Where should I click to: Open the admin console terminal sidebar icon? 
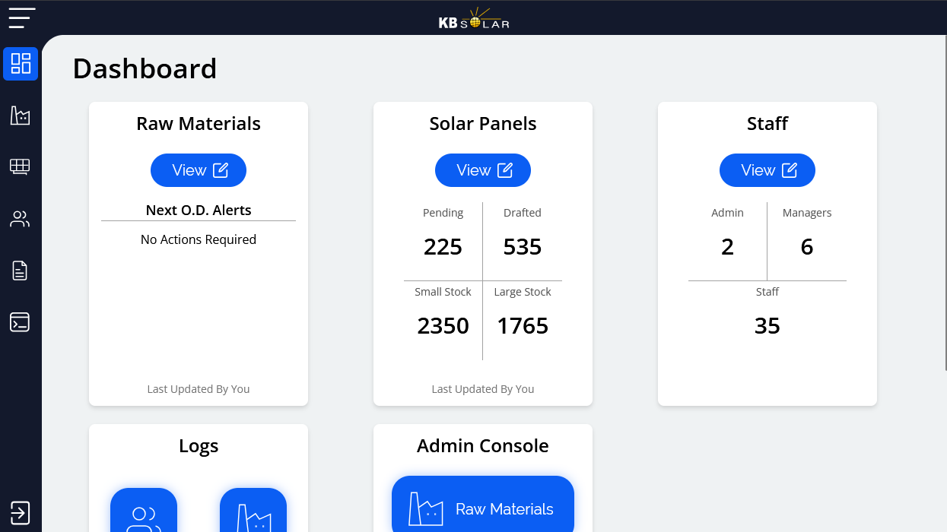coord(20,322)
